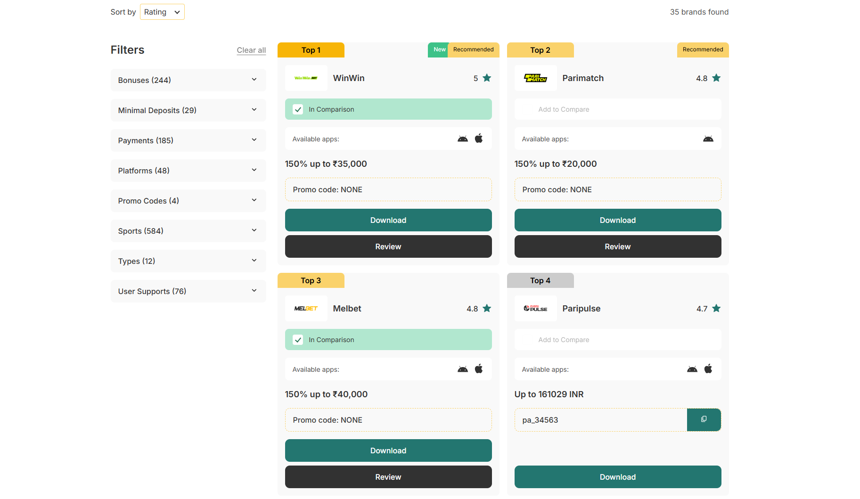Open the Sort by Rating dropdown

(x=162, y=12)
